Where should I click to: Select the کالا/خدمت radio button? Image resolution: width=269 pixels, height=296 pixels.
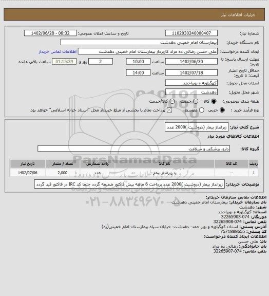click(x=172, y=101)
